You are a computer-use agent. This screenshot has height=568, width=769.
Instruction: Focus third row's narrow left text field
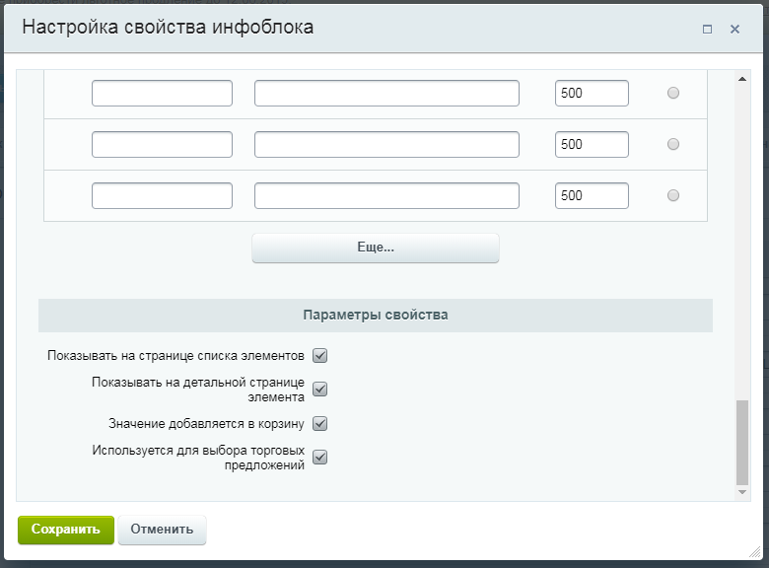pos(162,195)
